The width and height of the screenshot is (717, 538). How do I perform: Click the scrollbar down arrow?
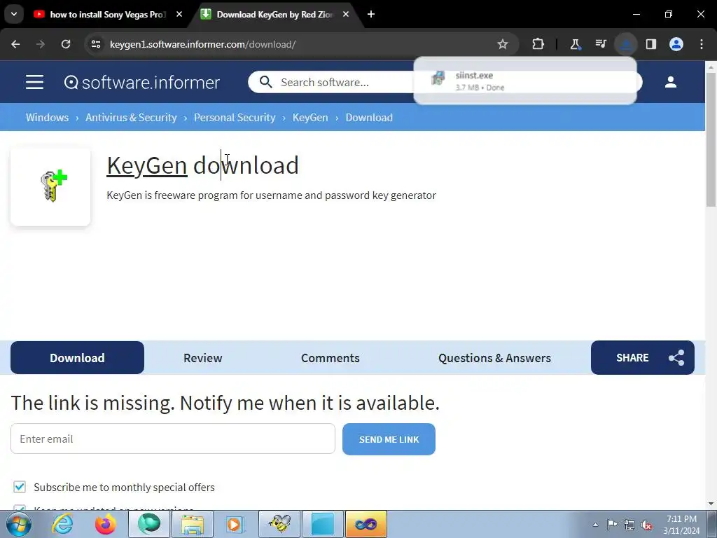coord(711,504)
